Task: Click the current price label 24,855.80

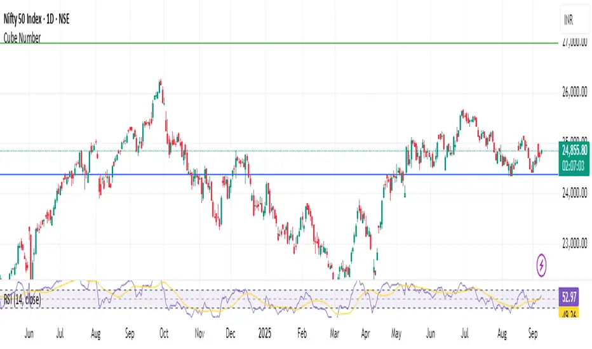Action: coord(574,151)
